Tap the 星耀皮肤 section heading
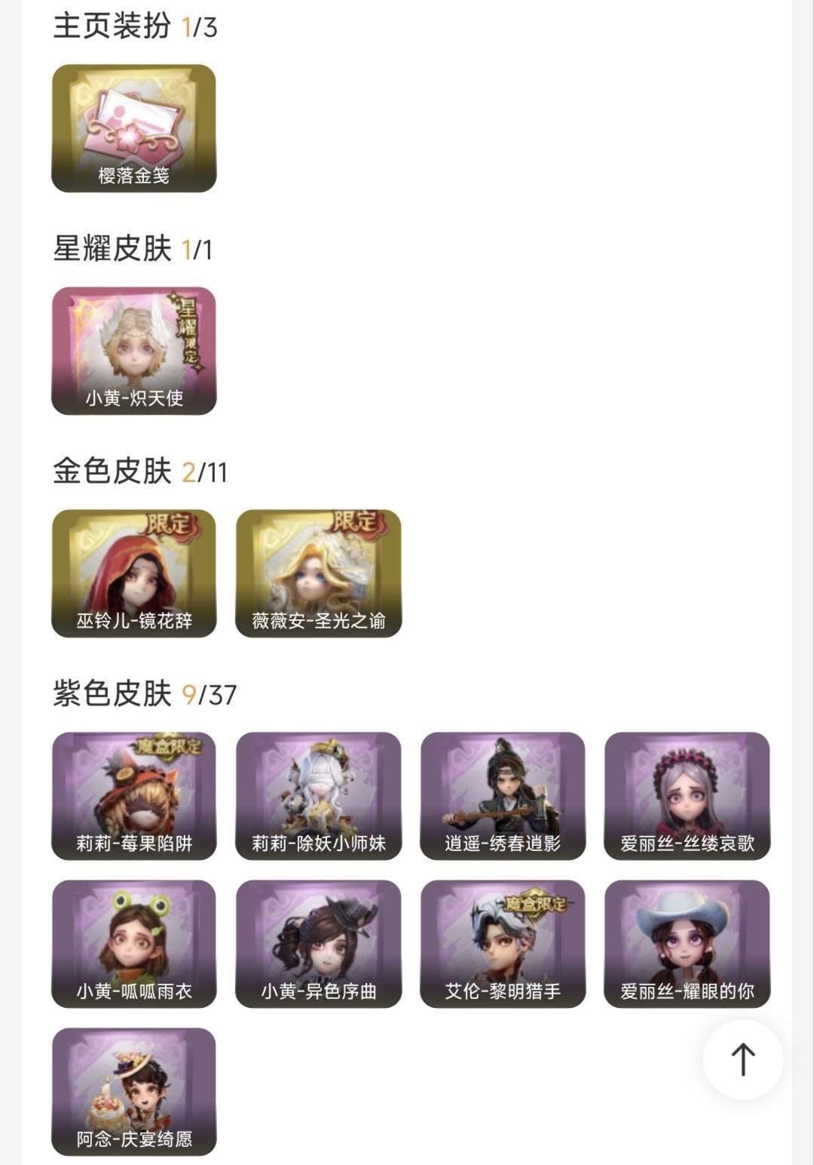Viewport: 814px width, 1165px height. pos(112,248)
